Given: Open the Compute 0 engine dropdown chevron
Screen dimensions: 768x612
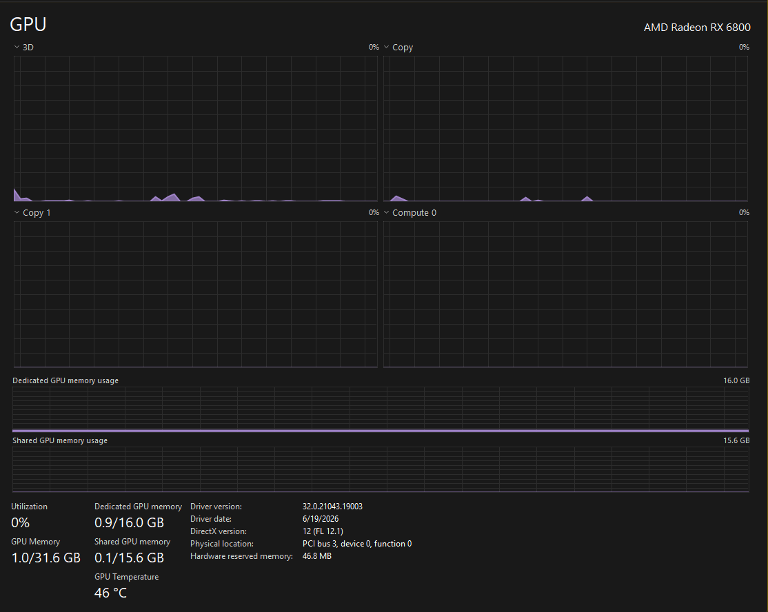Looking at the screenshot, I should point(387,212).
